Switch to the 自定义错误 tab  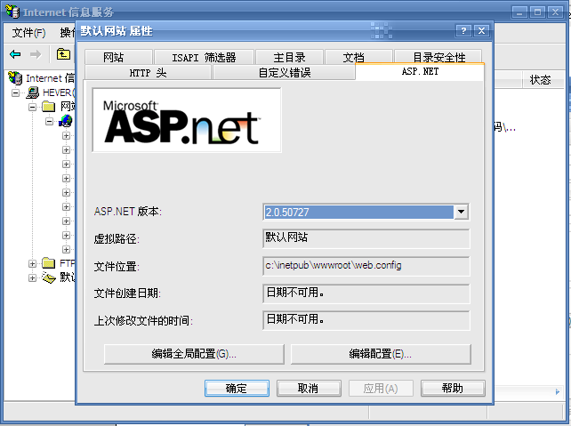pos(285,72)
